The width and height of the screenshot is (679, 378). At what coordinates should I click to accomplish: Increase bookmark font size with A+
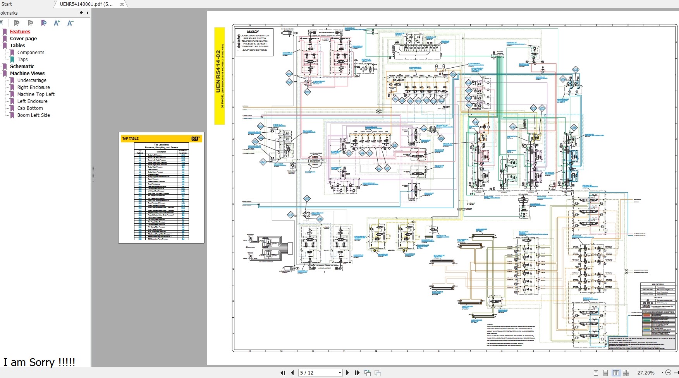[x=57, y=23]
